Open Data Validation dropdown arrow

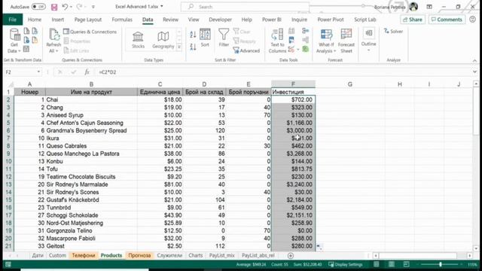[298, 50]
